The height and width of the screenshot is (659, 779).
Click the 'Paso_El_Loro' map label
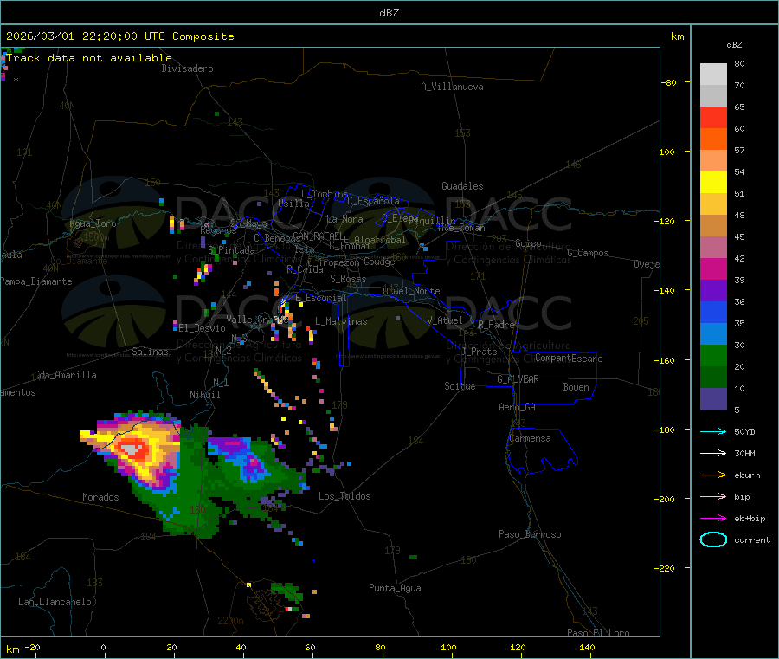(x=598, y=633)
